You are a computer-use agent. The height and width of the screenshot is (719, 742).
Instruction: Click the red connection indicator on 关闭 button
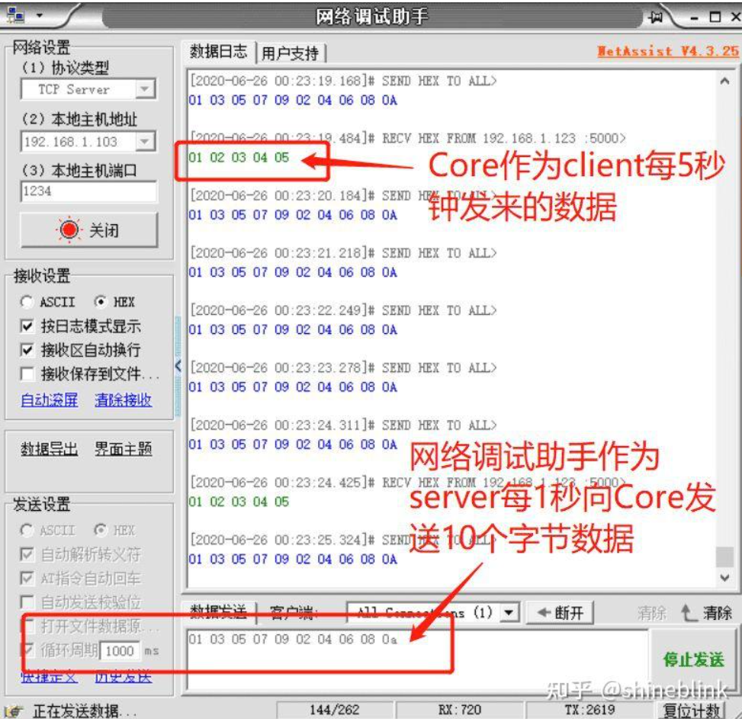coord(69,230)
